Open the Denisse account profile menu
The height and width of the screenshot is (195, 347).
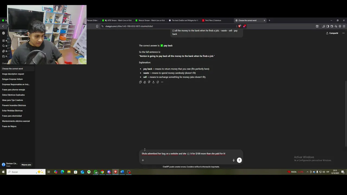tap(10, 164)
